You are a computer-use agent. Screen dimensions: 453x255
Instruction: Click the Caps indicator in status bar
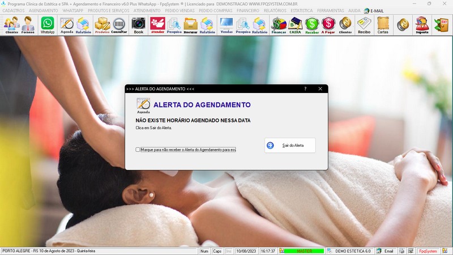click(217, 251)
